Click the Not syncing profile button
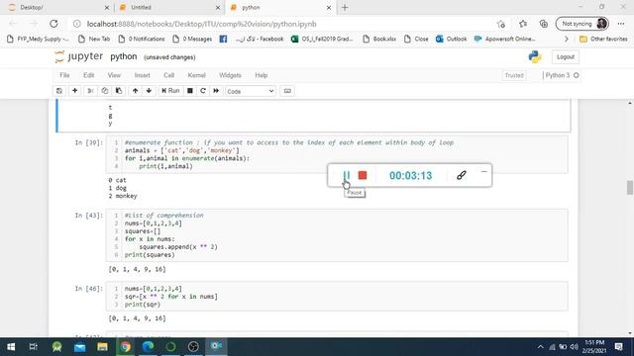634x356 pixels. point(582,24)
